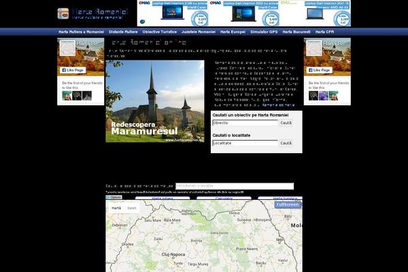Click Caută next to the Obiectiv field
Viewport: 408px width, 272px height.
tap(286, 123)
